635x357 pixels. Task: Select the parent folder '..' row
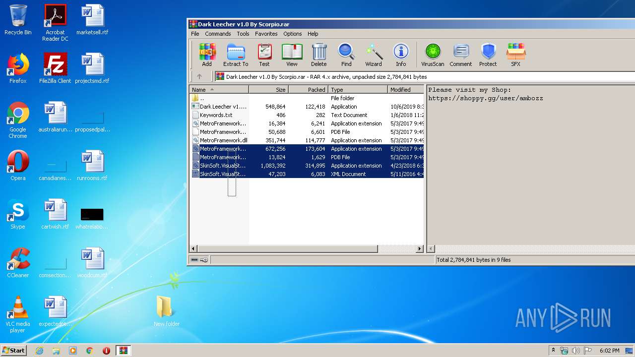point(307,98)
